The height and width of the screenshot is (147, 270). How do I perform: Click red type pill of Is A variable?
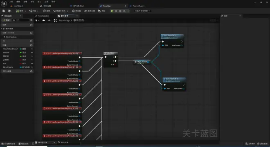(x=21, y=63)
